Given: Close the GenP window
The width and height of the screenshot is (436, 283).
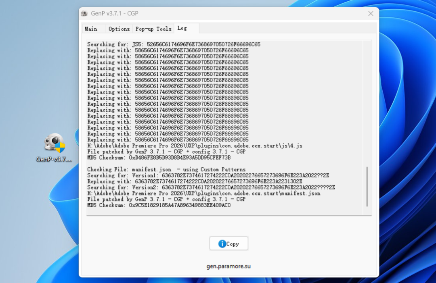Looking at the screenshot, I should point(371,14).
